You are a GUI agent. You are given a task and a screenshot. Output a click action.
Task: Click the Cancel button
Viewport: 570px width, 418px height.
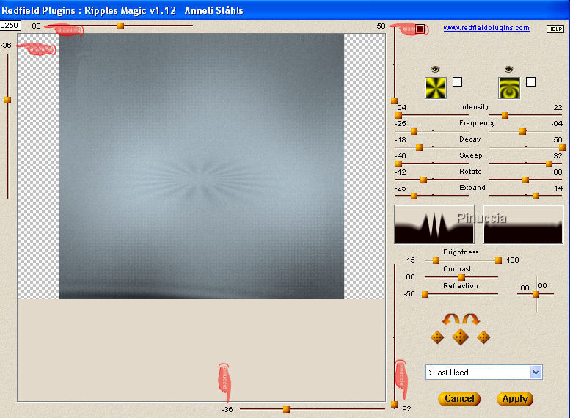click(x=459, y=399)
